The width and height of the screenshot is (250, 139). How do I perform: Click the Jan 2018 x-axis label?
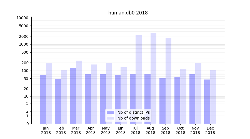[46, 130]
